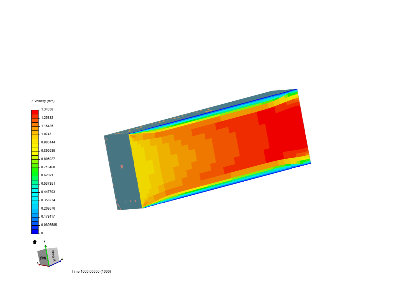Click the gray-teal end face of the duct
Screen dimensions: 399x299
(123, 172)
